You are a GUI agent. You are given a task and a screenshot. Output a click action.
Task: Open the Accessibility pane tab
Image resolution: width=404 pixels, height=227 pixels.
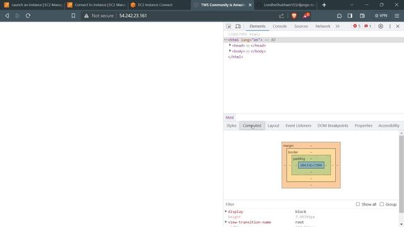[x=389, y=125]
